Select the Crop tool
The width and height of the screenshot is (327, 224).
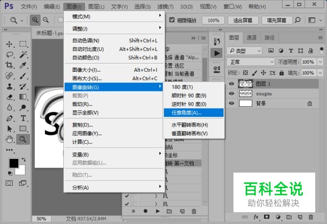[9, 65]
